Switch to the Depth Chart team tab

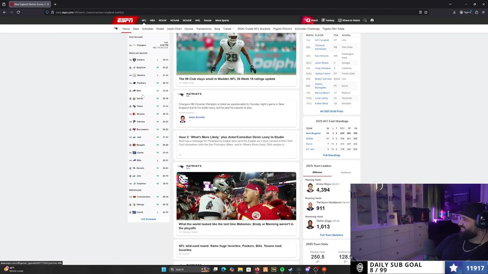pos(174,29)
